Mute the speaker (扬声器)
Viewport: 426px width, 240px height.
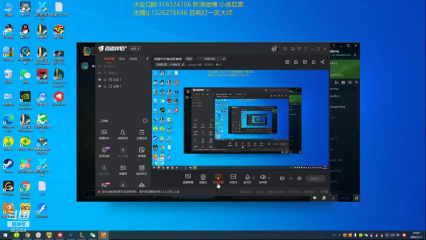263,179
